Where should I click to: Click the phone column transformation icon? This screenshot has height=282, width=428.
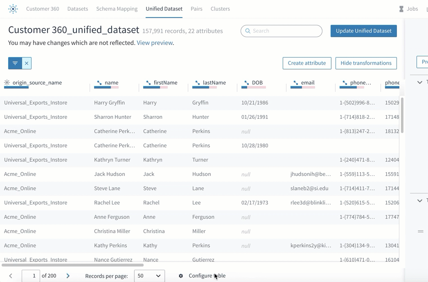[345, 83]
